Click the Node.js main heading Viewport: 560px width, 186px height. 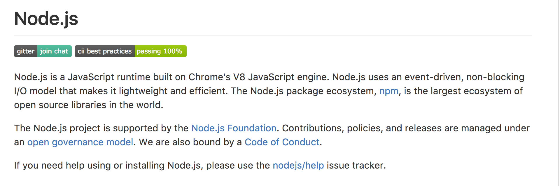[46, 19]
